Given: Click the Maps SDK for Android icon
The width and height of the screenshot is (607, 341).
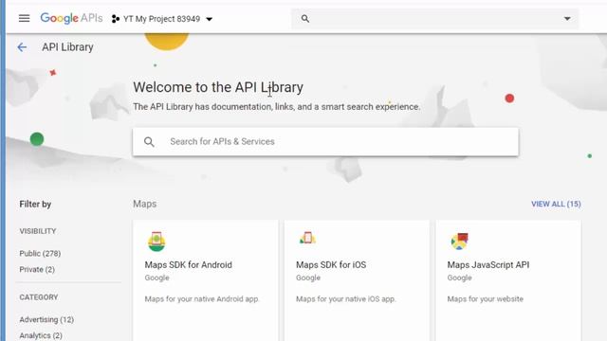Looking at the screenshot, I should click(156, 242).
